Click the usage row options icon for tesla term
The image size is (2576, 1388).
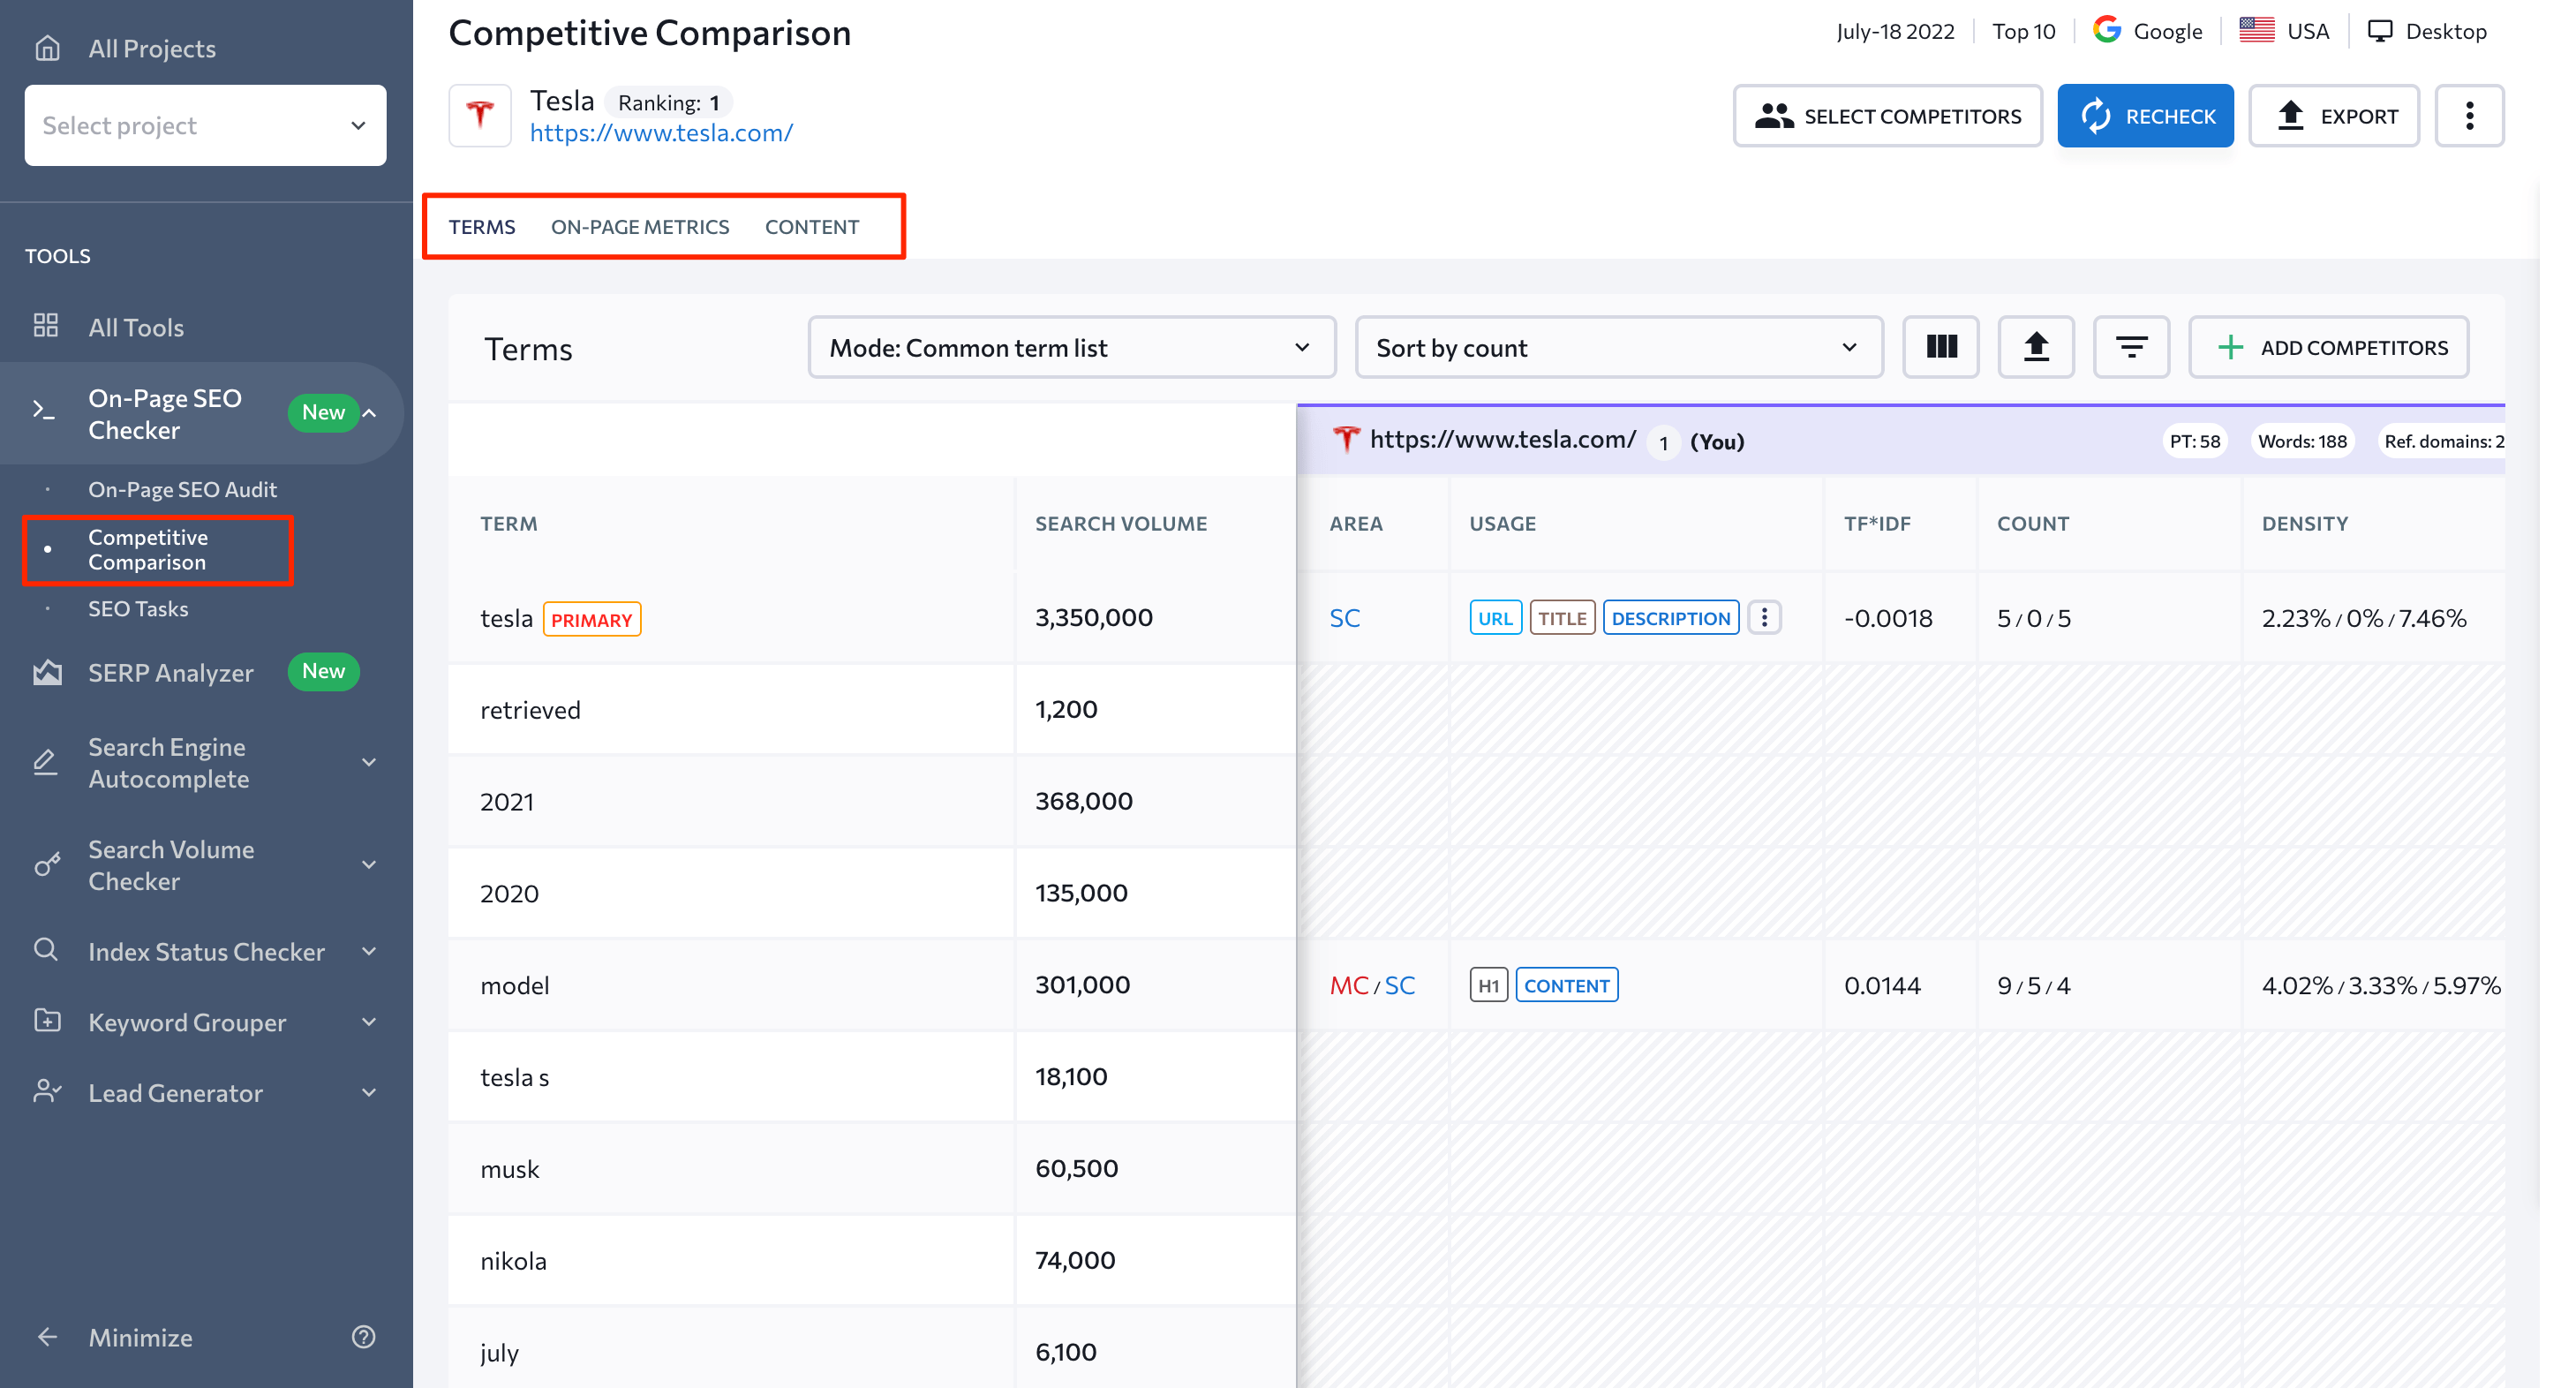click(1763, 617)
